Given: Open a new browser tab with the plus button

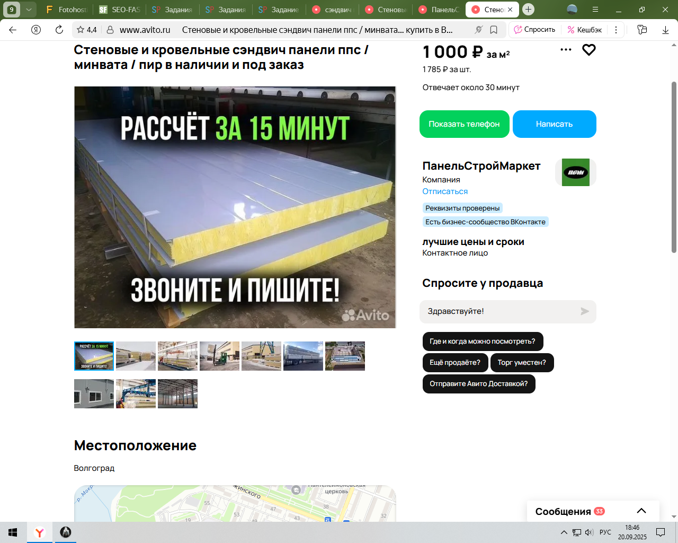Looking at the screenshot, I should (528, 10).
